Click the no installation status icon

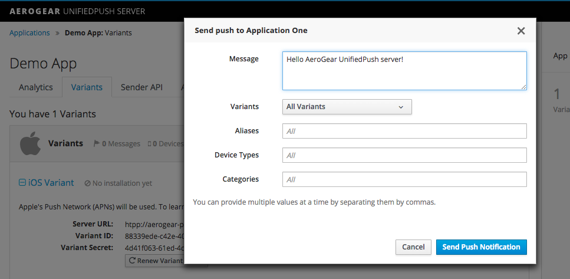[x=88, y=183]
